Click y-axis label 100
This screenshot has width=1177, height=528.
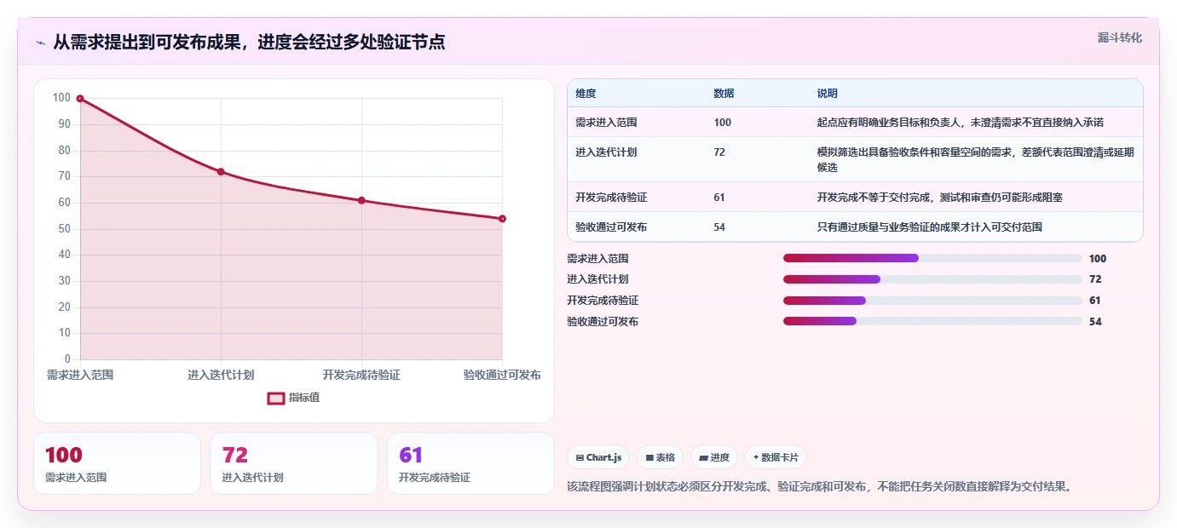coord(61,98)
